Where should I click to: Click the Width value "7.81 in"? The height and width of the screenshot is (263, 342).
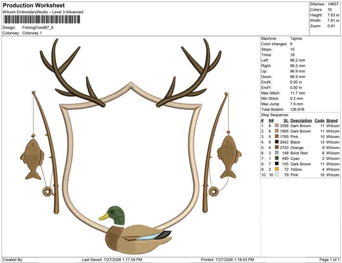coord(333,20)
